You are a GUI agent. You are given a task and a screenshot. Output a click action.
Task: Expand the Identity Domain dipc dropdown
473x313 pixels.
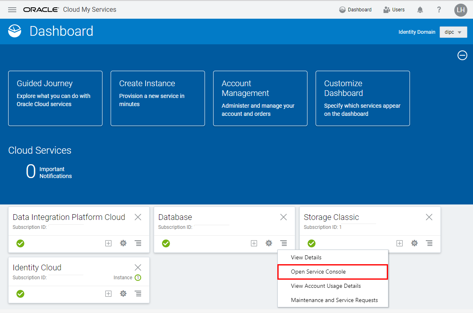tap(453, 32)
